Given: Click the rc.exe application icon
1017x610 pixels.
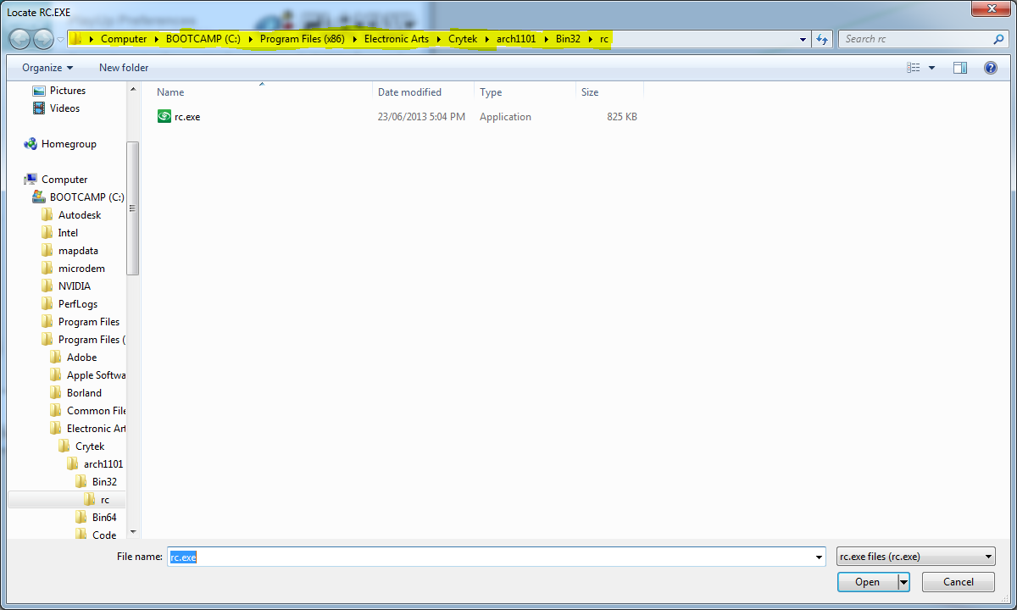Looking at the screenshot, I should coord(164,117).
